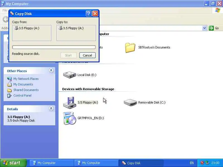Image resolution: width=223 pixels, height=167 pixels.
Task: Click the Local Disk (E:) label
Action: coord(87,75)
